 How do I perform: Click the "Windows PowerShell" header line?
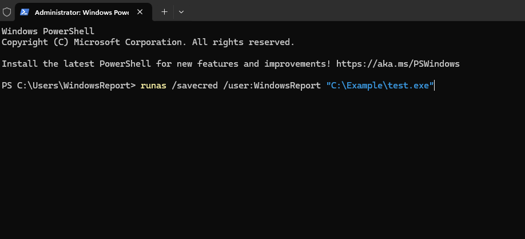48,31
